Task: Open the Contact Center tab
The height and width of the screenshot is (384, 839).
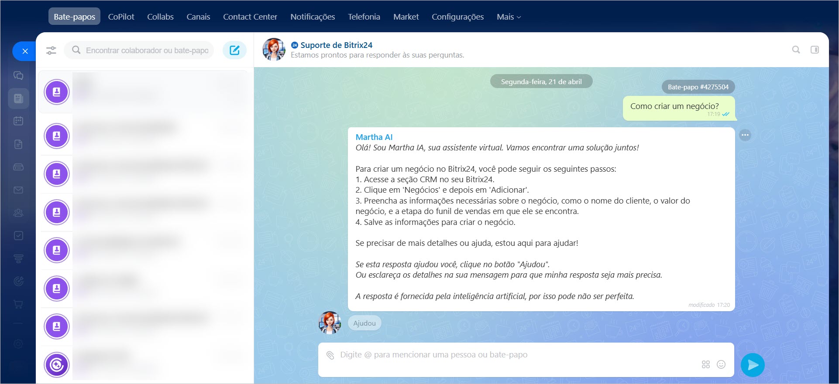Action: tap(250, 17)
